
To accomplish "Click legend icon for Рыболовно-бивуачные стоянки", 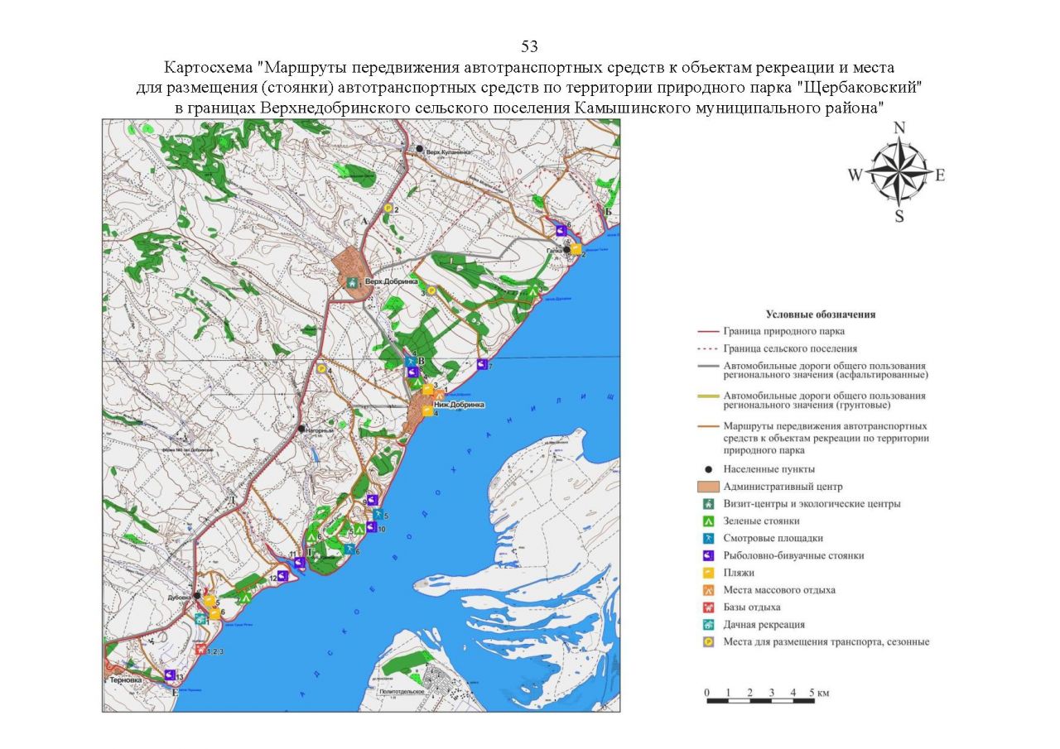I will [708, 555].
